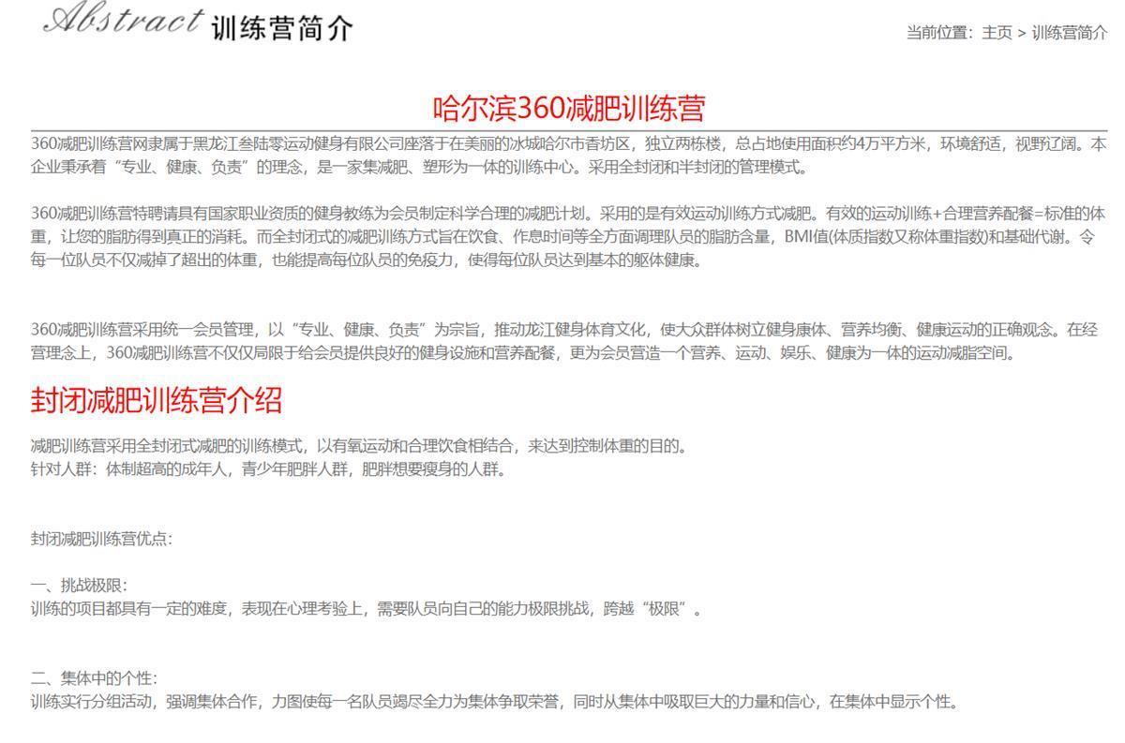1125x743 pixels.
Task: Click the 一、挑战极限: item
Action: click(78, 586)
